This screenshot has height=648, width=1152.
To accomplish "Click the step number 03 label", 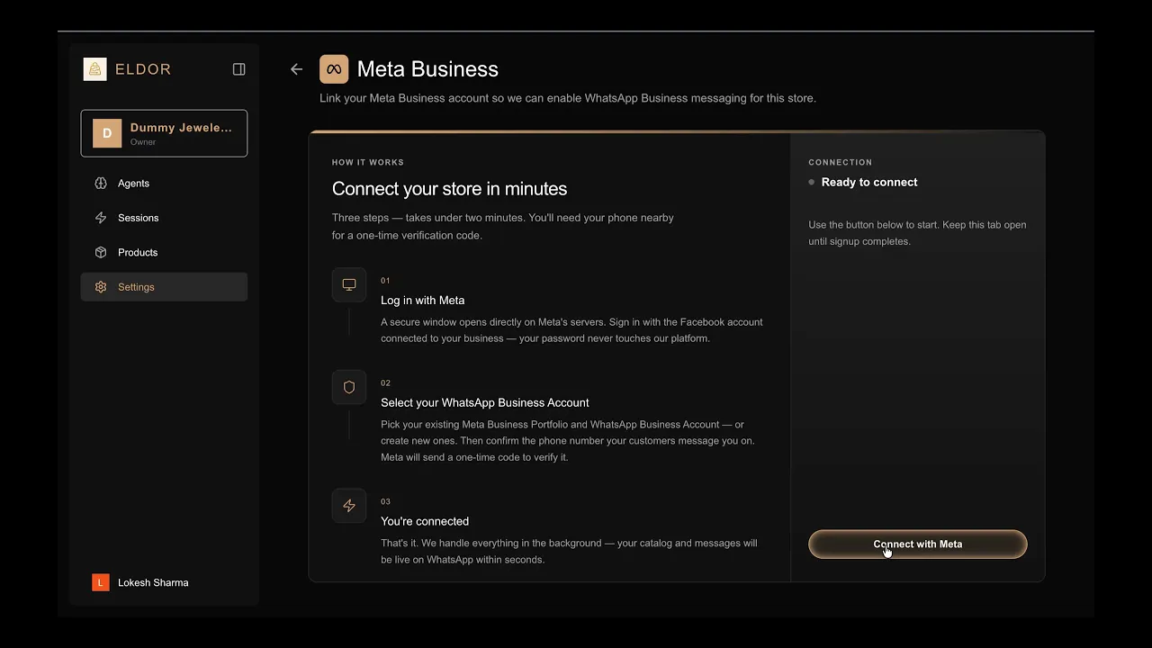I will coord(385,502).
